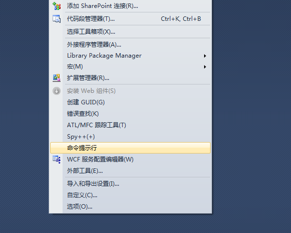
Task: Open 代码段管理器(T)... menu item
Action: coord(130,19)
